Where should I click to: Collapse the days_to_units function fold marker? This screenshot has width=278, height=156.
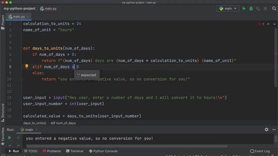[22, 48]
